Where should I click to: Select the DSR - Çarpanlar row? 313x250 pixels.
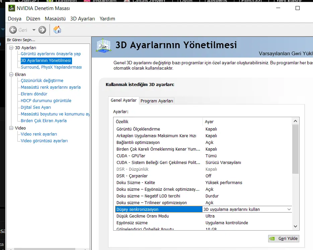[204, 176]
